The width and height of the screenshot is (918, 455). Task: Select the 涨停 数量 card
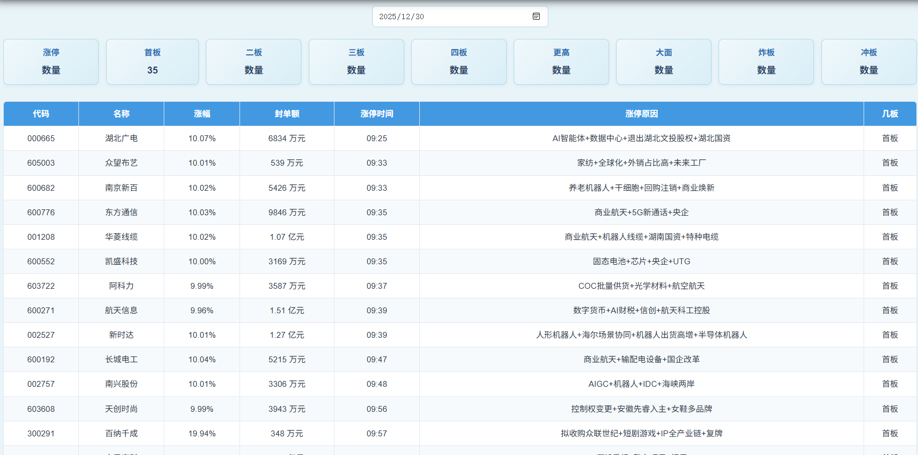[51, 62]
